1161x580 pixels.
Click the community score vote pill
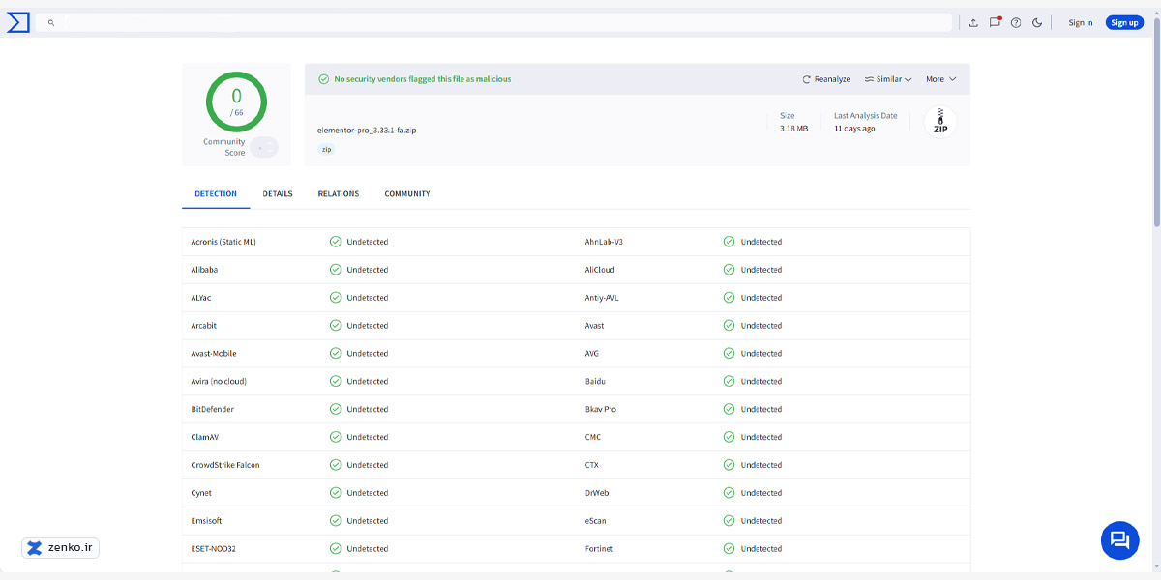tap(263, 147)
